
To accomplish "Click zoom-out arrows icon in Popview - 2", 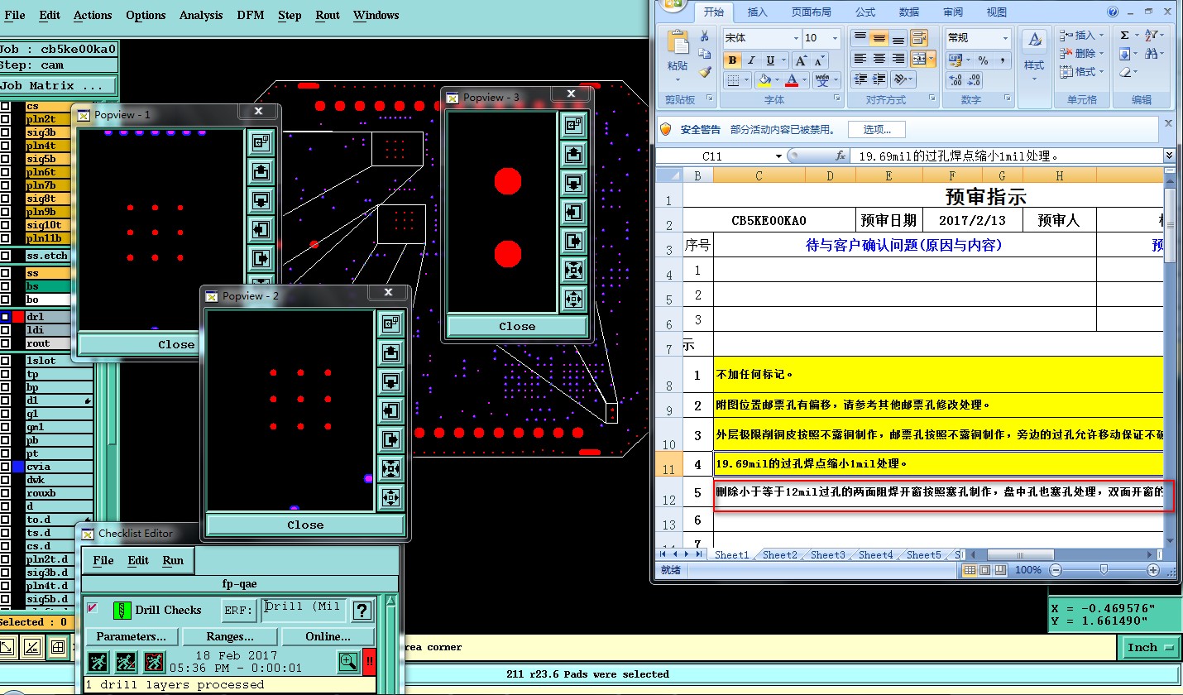I will (x=390, y=496).
